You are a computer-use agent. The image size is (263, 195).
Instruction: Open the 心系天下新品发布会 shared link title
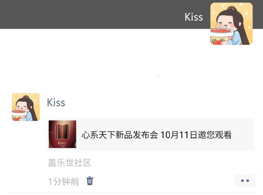pos(120,135)
